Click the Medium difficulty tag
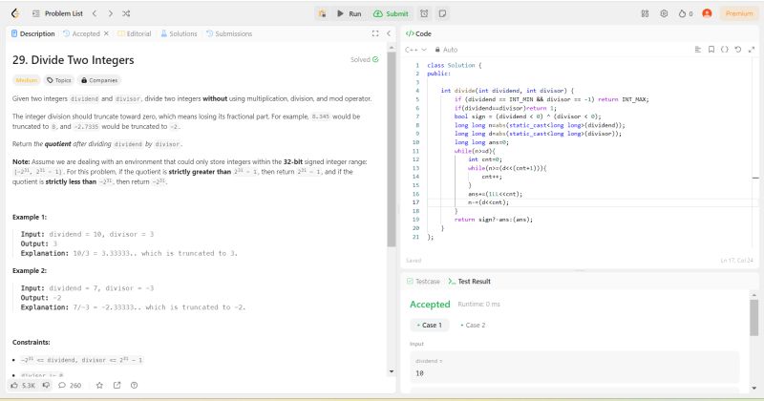This screenshot has height=401, width=764. [27, 80]
